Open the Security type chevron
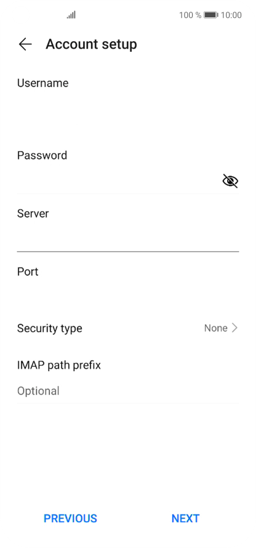Image resolution: width=256 pixels, height=548 pixels. click(x=234, y=328)
